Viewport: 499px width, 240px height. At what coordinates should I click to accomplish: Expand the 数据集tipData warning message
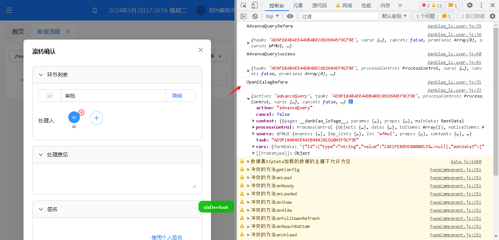point(248,161)
